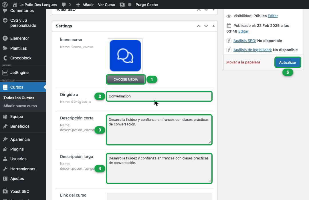Move Settings panel up with chevron
This screenshot has width=309, height=200.
tap(199, 26)
